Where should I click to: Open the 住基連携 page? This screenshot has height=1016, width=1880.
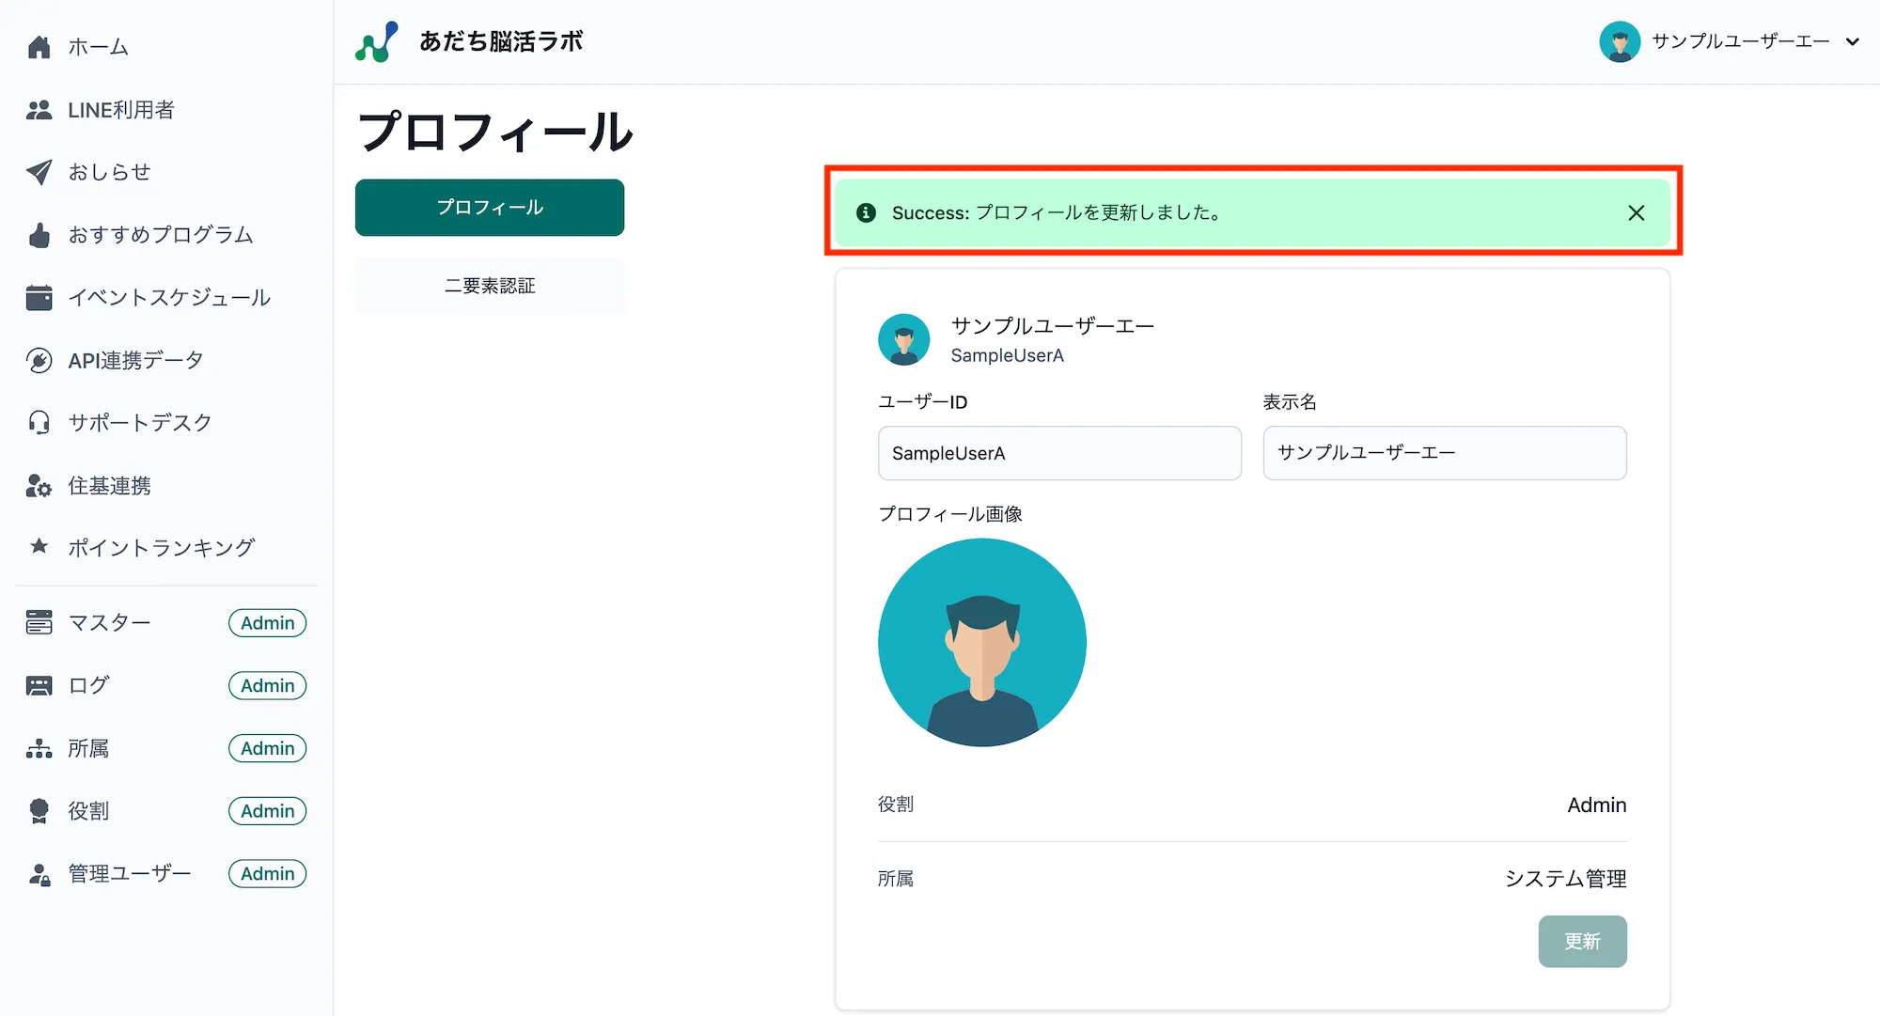tap(109, 485)
